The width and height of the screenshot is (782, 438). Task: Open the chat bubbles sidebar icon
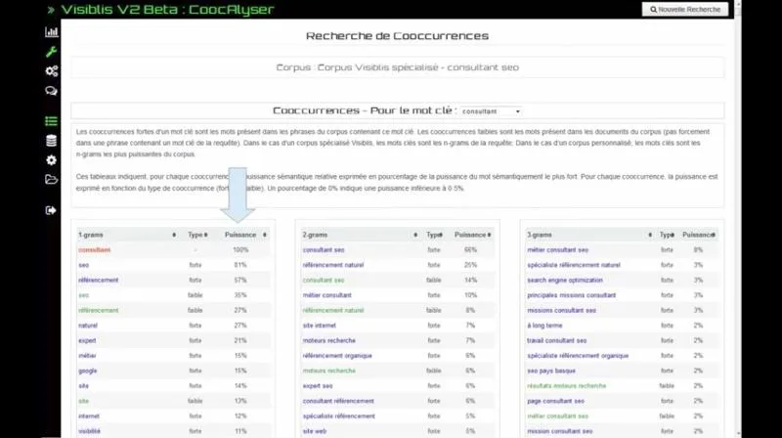point(52,91)
